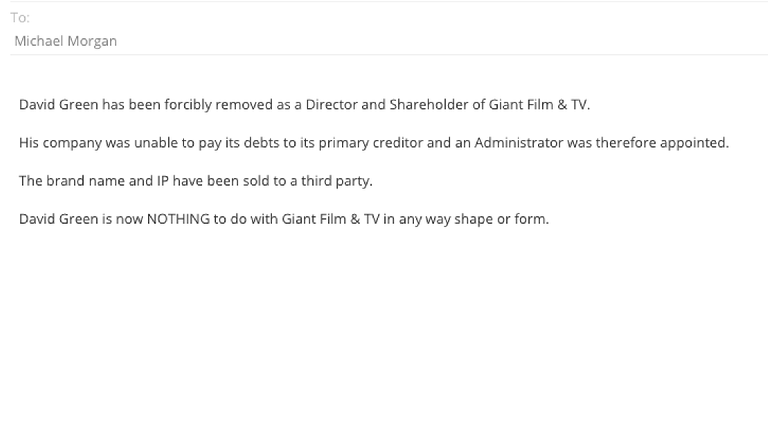The image size is (768, 432).
Task: Click "David Green" opening the first paragraph
Action: [58, 104]
